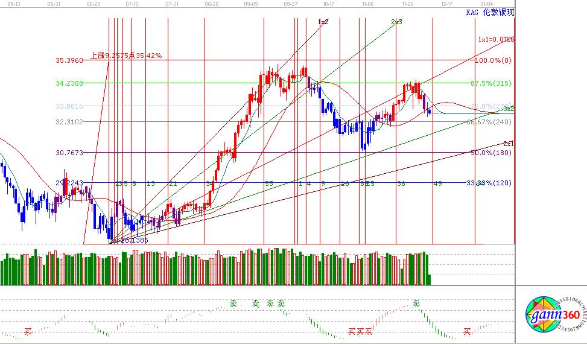Click the leftmost 买 buy signal marker
The image size is (587, 344).
[28, 331]
